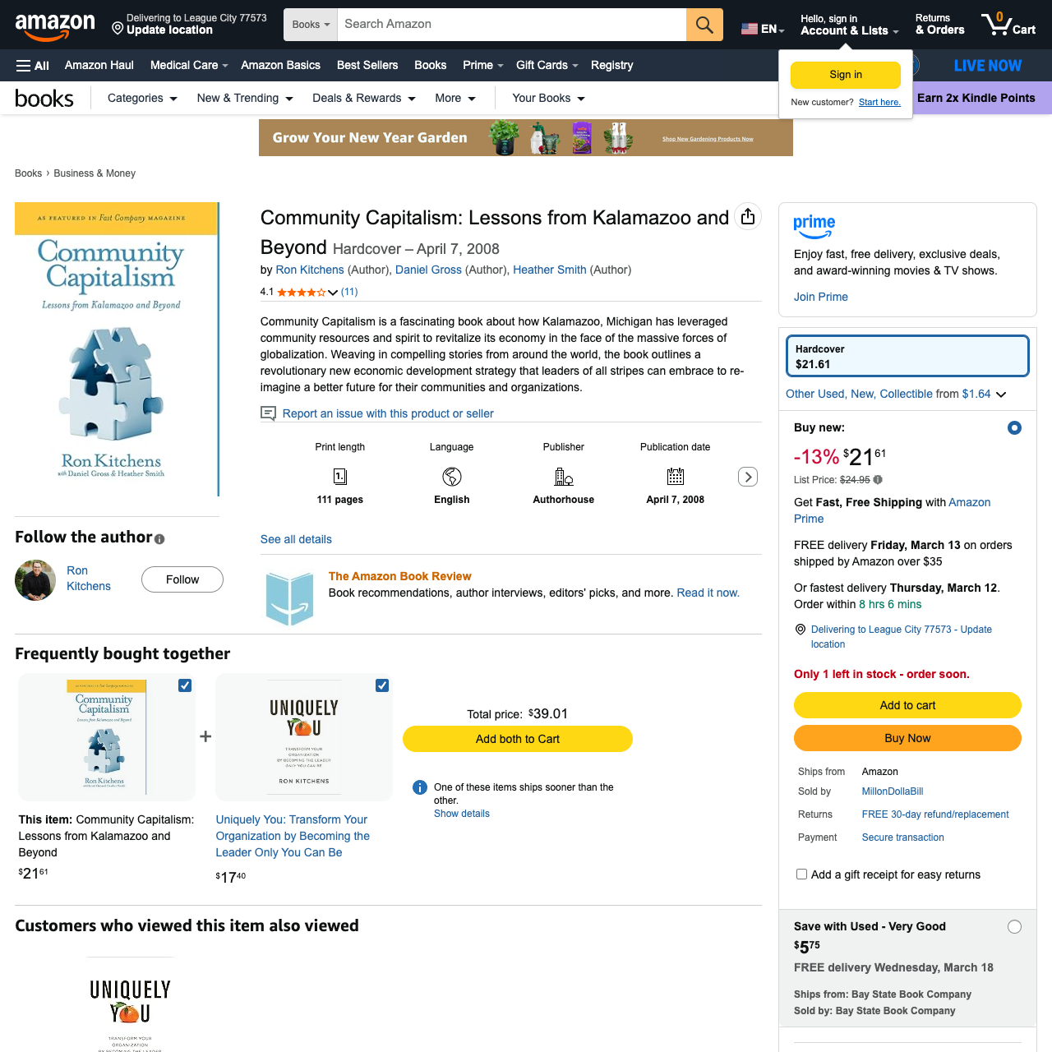Click the info icon beside Follow the author
Image resolution: width=1052 pixels, height=1052 pixels.
(159, 539)
